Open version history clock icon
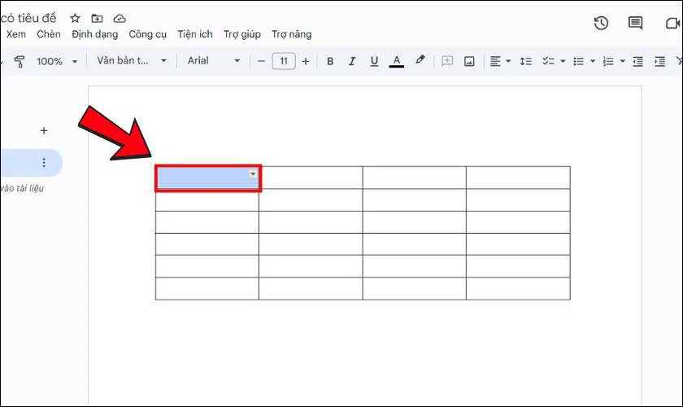This screenshot has height=407, width=683. click(601, 23)
